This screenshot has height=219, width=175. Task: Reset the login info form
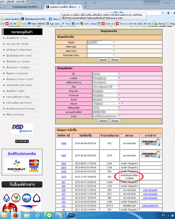(x=115, y=60)
